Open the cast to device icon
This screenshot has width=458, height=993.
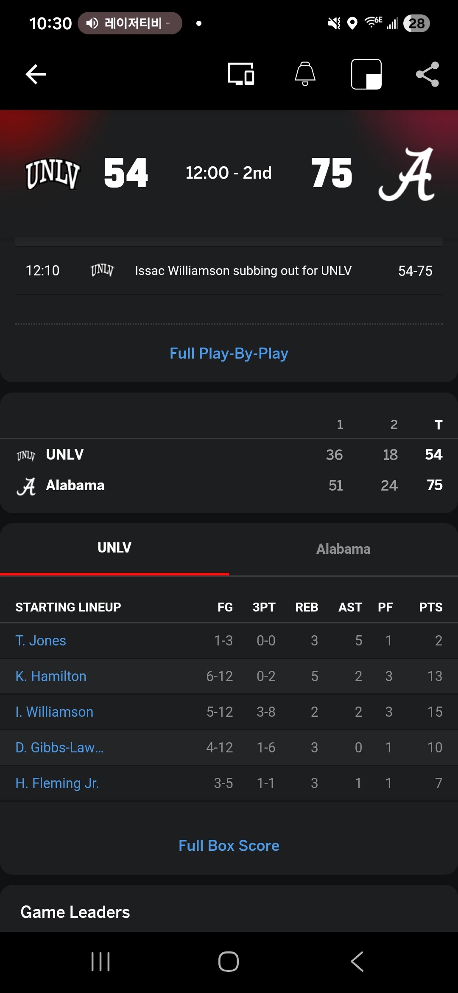(241, 75)
